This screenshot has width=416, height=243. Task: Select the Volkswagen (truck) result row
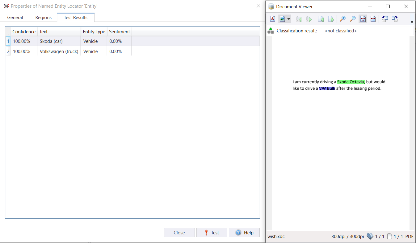[59, 51]
